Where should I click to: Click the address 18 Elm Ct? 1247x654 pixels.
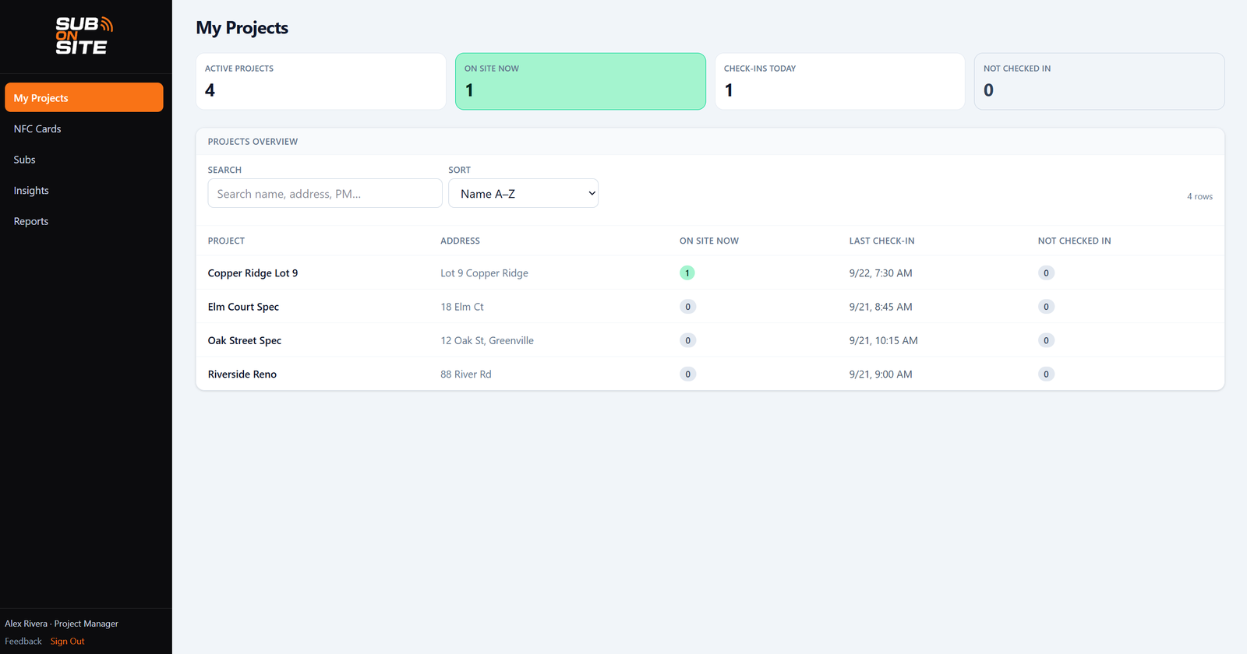point(462,307)
